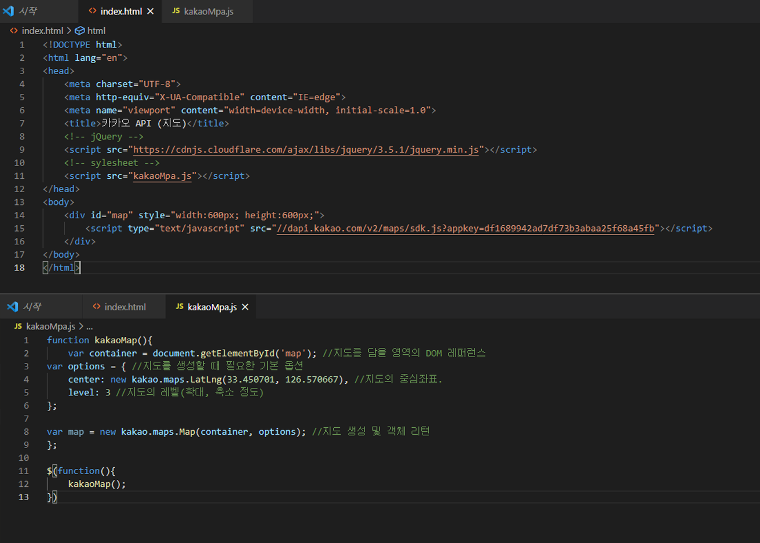
Task: Click breadcrumb ellipsis after kakaoMpa.js
Action: [x=89, y=327]
